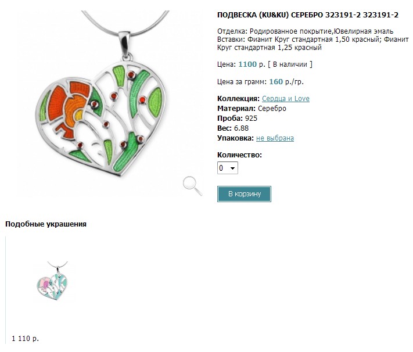Click the "Упаковка:" label
Screen dimensions: 413x352
[235, 138]
